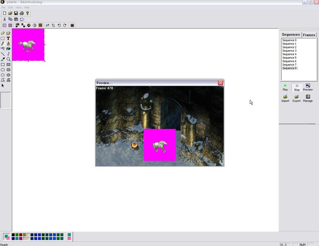Select Sequence 7 in the list
The width and height of the screenshot is (319, 246).
click(289, 64)
